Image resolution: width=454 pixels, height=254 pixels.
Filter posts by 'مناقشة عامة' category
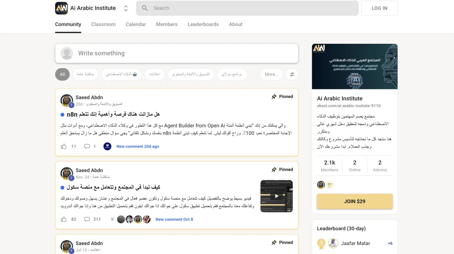pyautogui.click(x=86, y=74)
